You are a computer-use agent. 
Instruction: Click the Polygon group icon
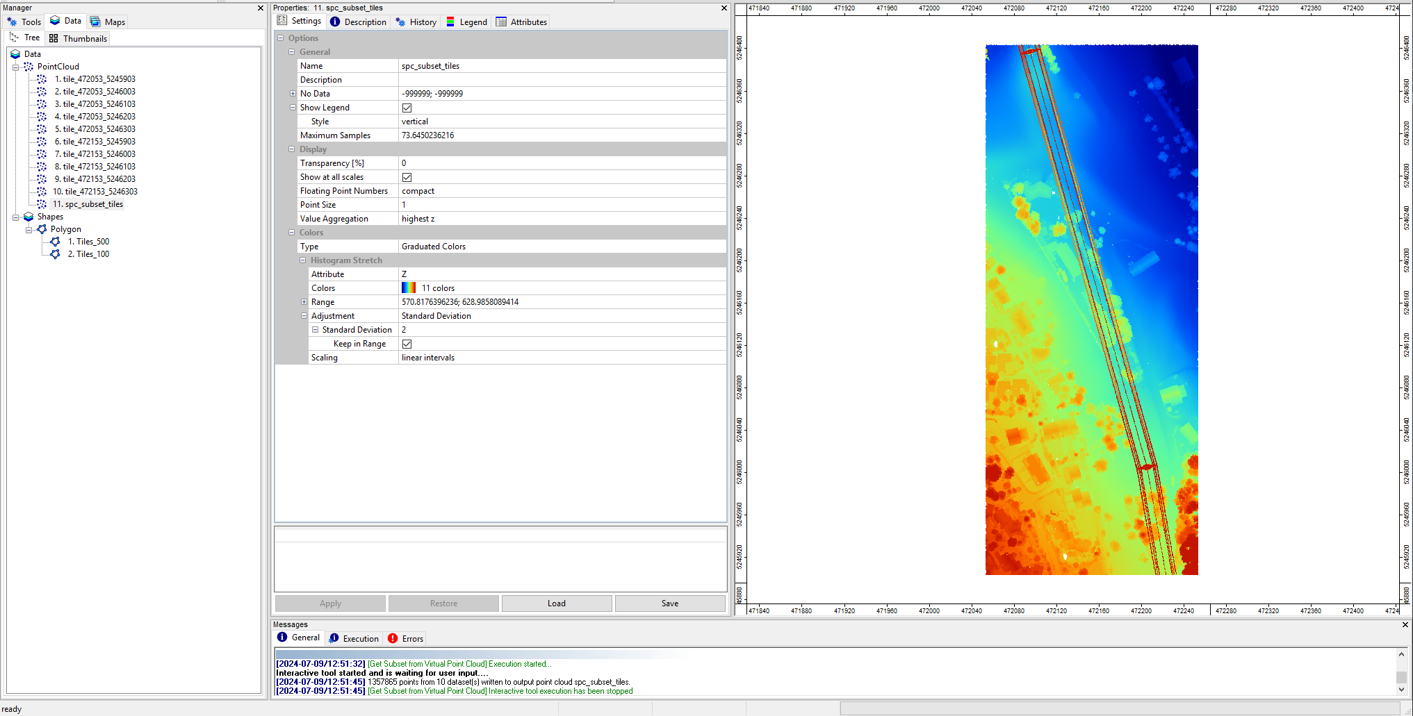[42, 229]
